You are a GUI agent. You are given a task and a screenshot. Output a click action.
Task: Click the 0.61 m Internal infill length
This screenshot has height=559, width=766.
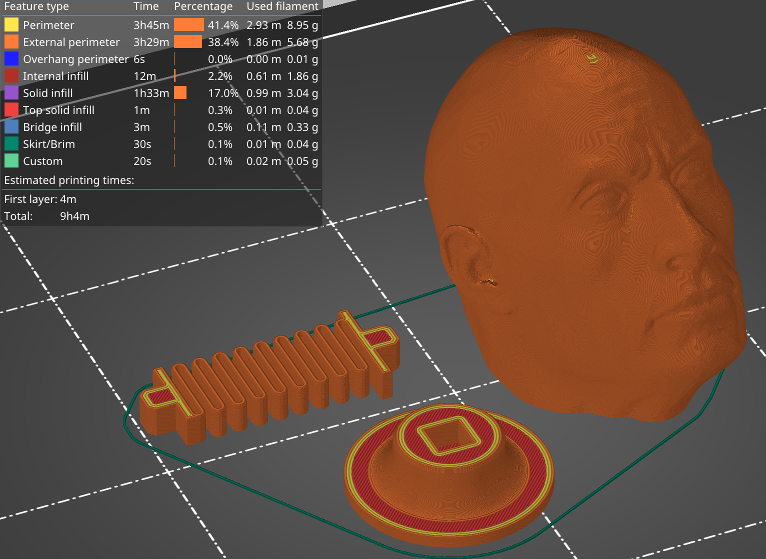(263, 76)
